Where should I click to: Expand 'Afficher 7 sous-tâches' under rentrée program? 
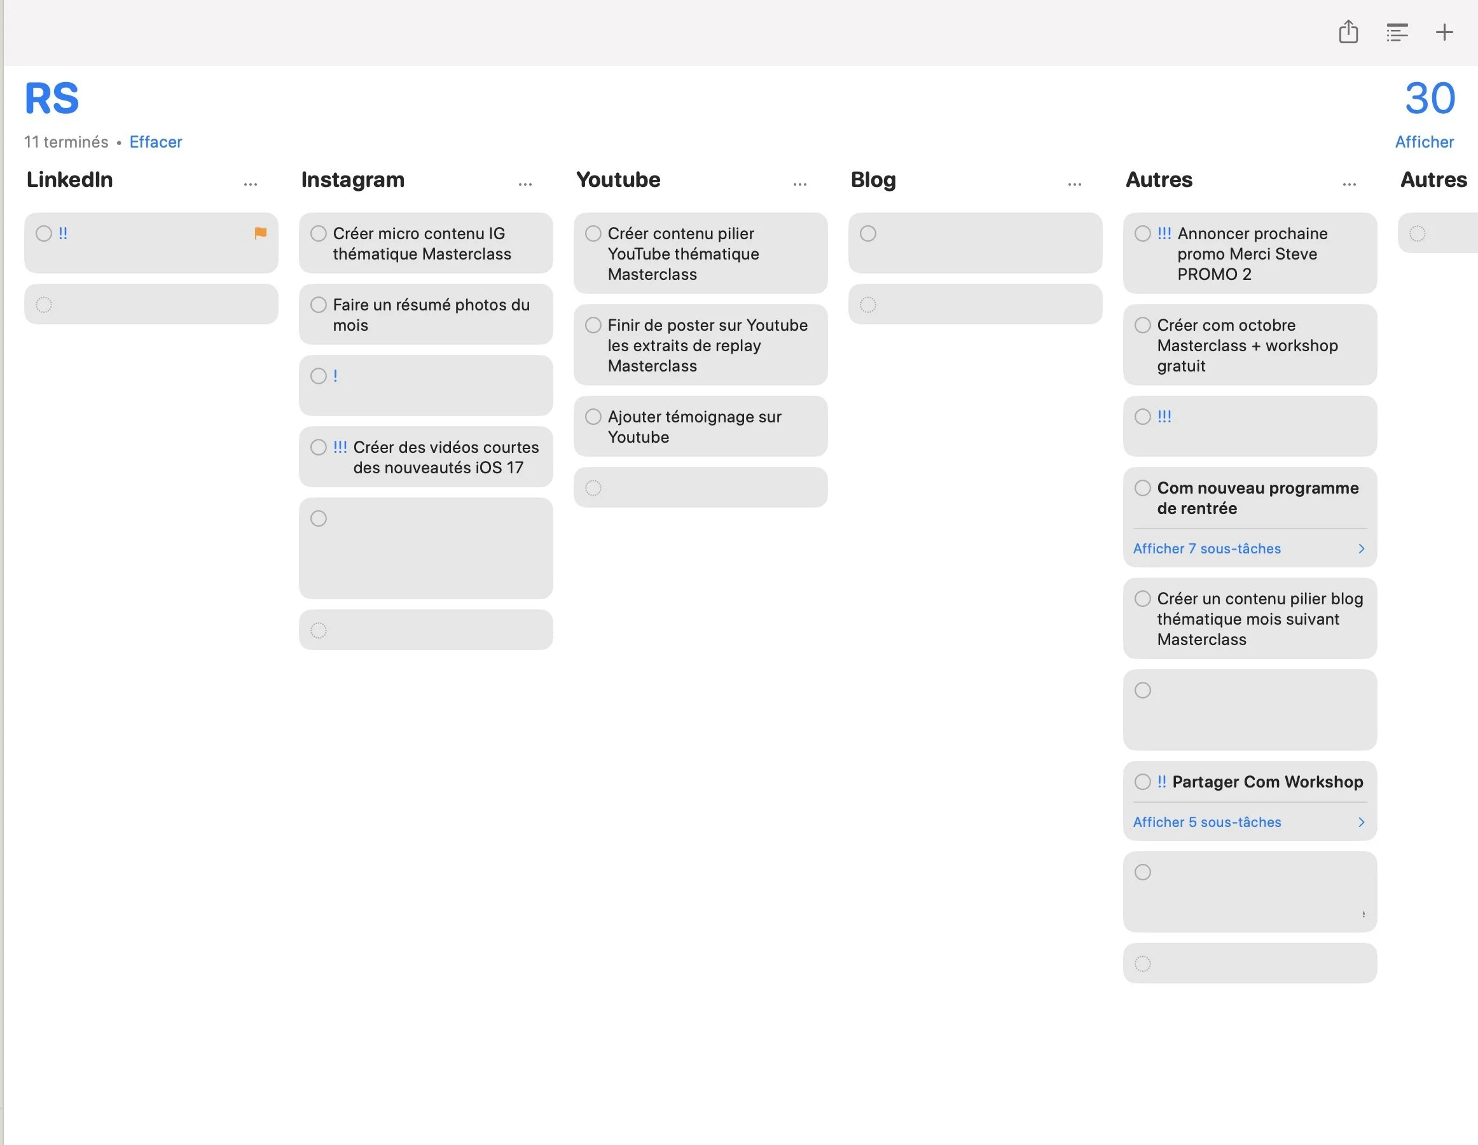[1206, 548]
